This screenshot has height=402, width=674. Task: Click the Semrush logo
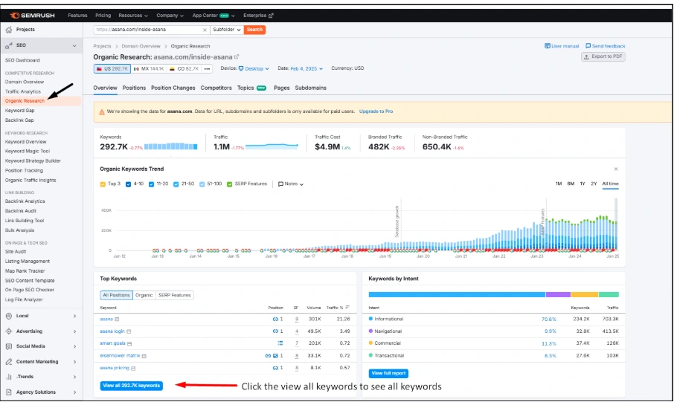32,16
